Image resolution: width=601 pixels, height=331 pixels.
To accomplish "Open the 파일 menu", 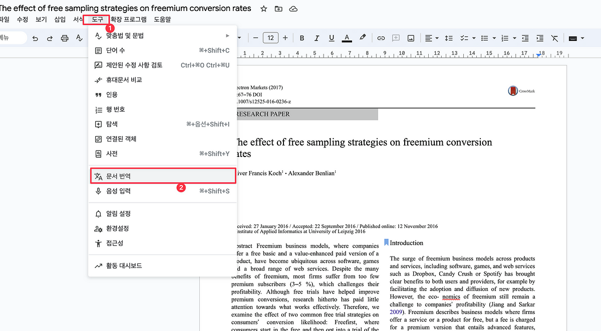I will tap(5, 19).
